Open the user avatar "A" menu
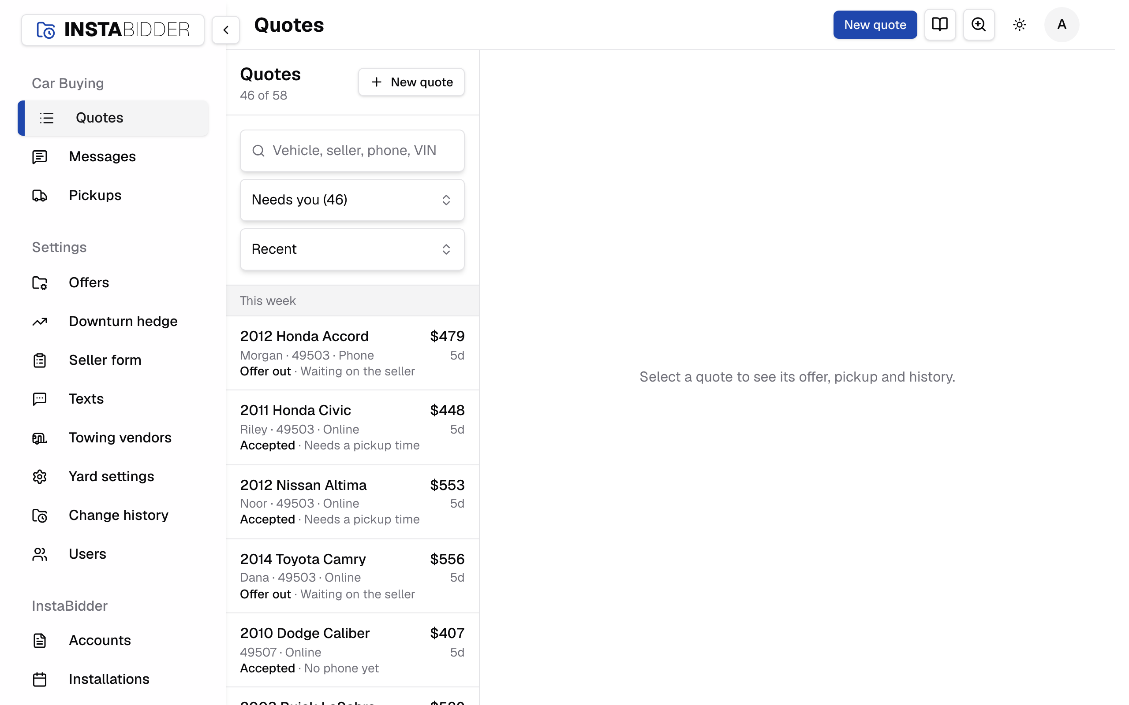The height and width of the screenshot is (705, 1129). [1062, 25]
